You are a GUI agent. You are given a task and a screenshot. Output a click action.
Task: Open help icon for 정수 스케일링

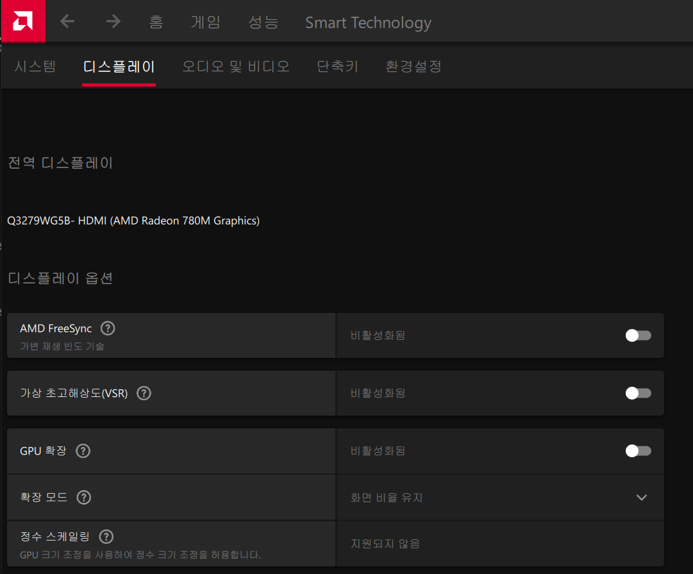point(106,536)
